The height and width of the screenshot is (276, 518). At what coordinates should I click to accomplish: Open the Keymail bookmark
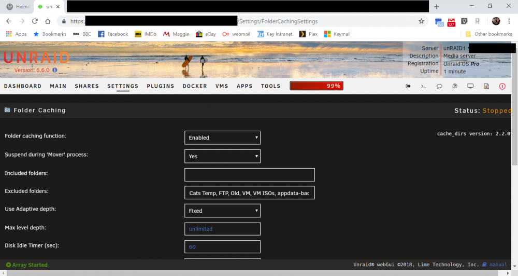click(x=337, y=34)
